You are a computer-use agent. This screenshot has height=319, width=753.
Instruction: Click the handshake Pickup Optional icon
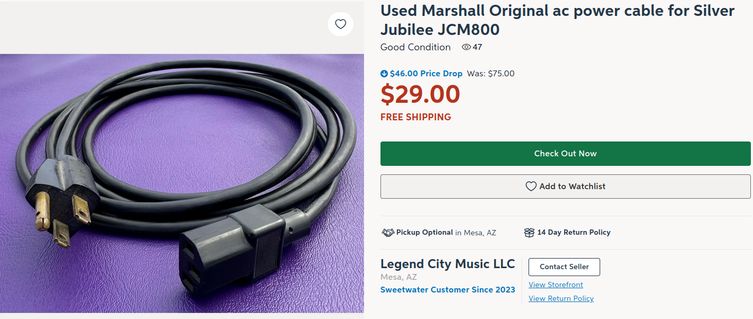[388, 233]
